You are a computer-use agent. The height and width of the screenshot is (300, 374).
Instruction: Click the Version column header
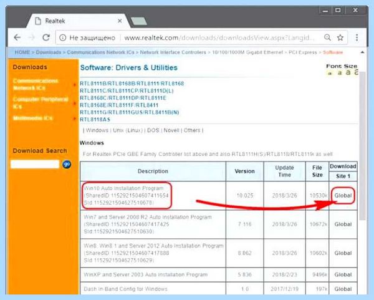pyautogui.click(x=245, y=171)
